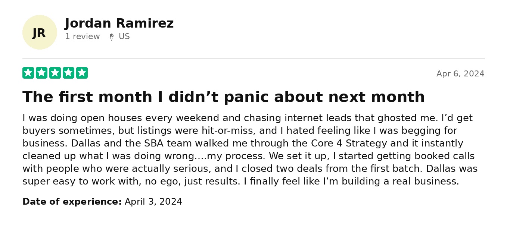Click the JR avatar circle
This screenshot has width=507, height=227.
(x=40, y=32)
